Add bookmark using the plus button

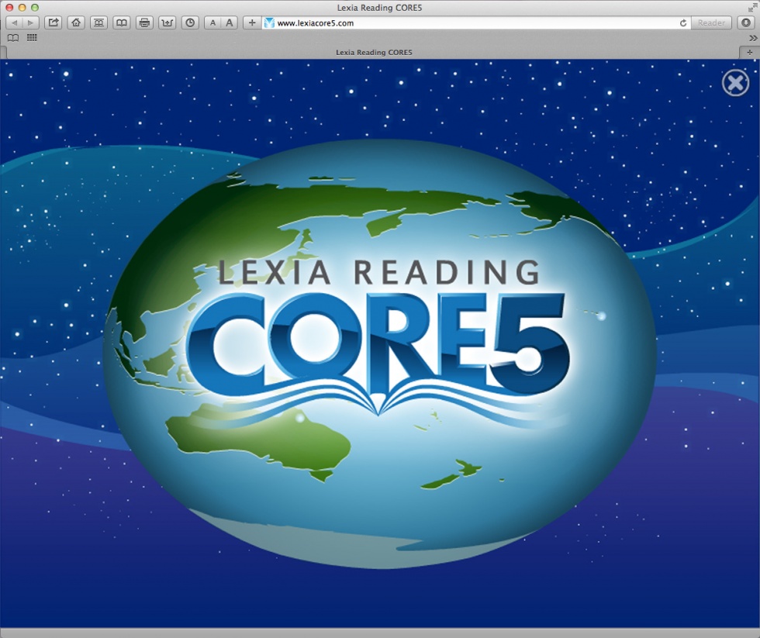[x=252, y=22]
